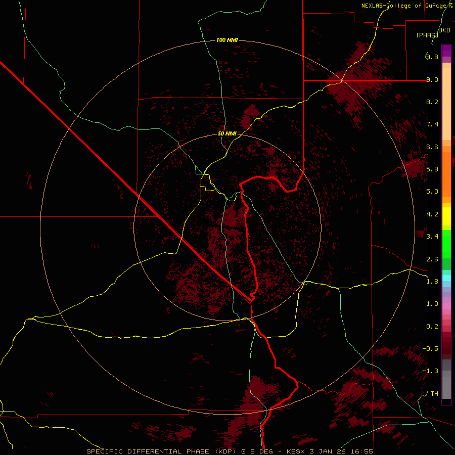Click the yellow band of the color bar
The image size is (455, 455).
click(x=446, y=216)
